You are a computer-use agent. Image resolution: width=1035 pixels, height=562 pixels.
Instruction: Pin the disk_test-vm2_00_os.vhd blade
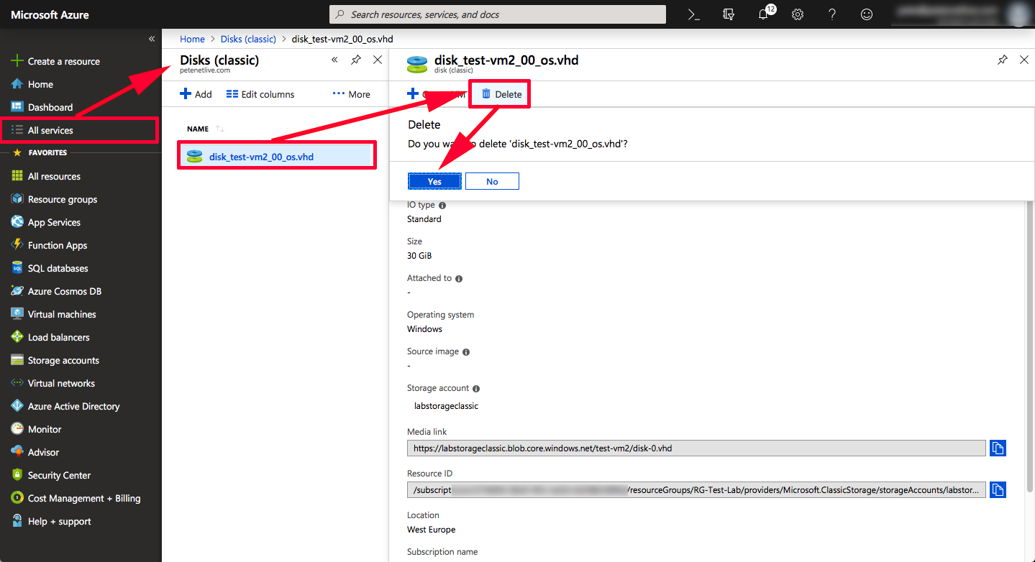point(1003,60)
